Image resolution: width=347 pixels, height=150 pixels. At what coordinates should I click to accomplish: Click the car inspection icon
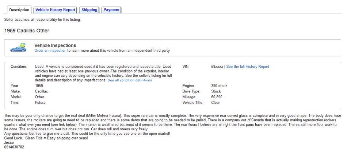click(x=19, y=48)
